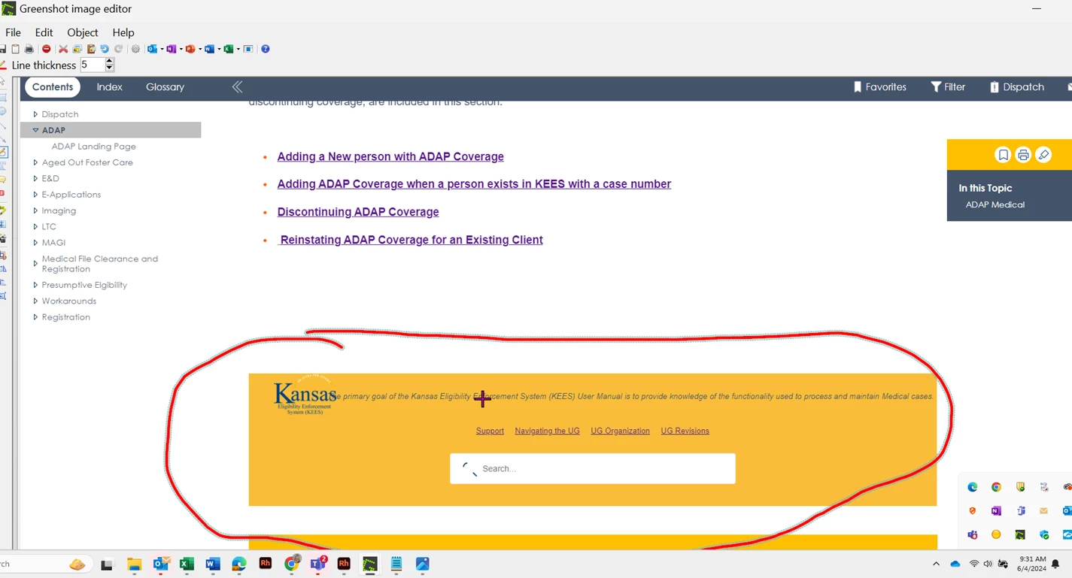Send image to Outlook from toolbar
The height and width of the screenshot is (578, 1072).
coord(152,49)
